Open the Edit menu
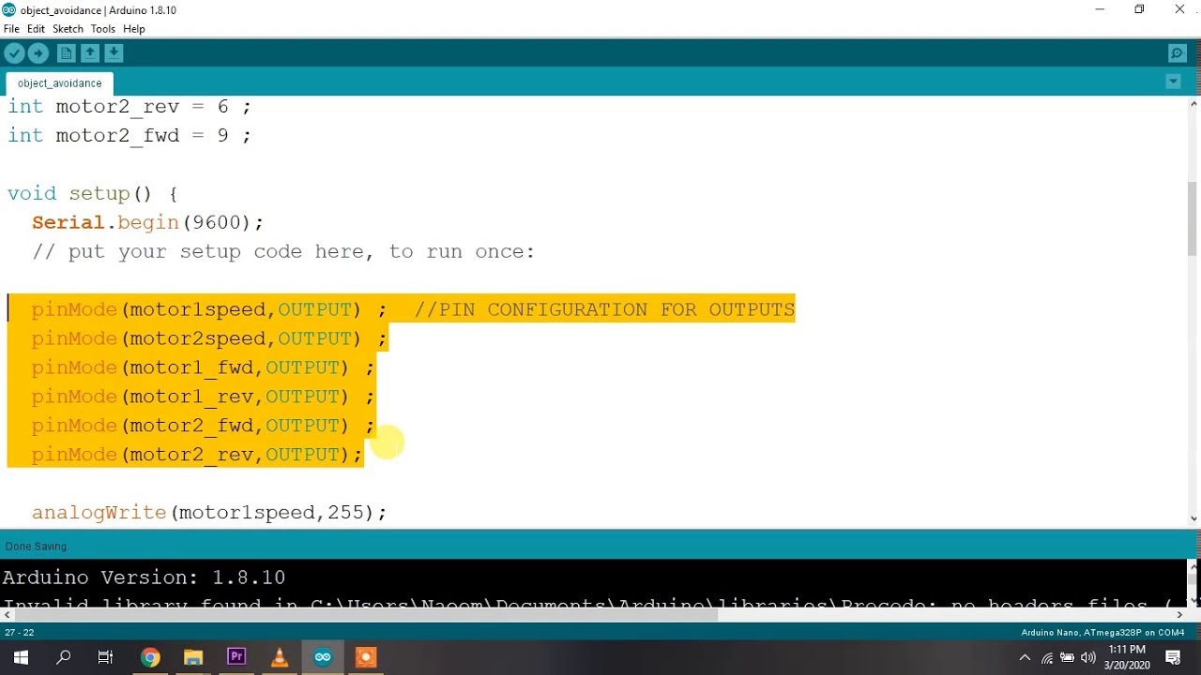1201x675 pixels. coord(36,29)
